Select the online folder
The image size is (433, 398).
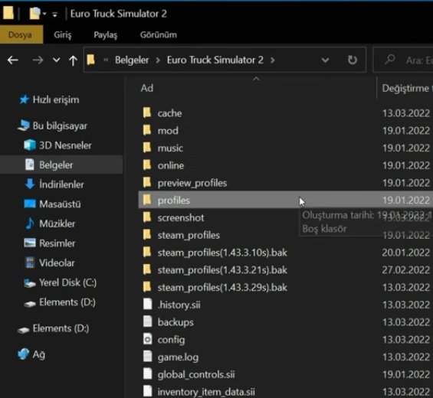[170, 165]
